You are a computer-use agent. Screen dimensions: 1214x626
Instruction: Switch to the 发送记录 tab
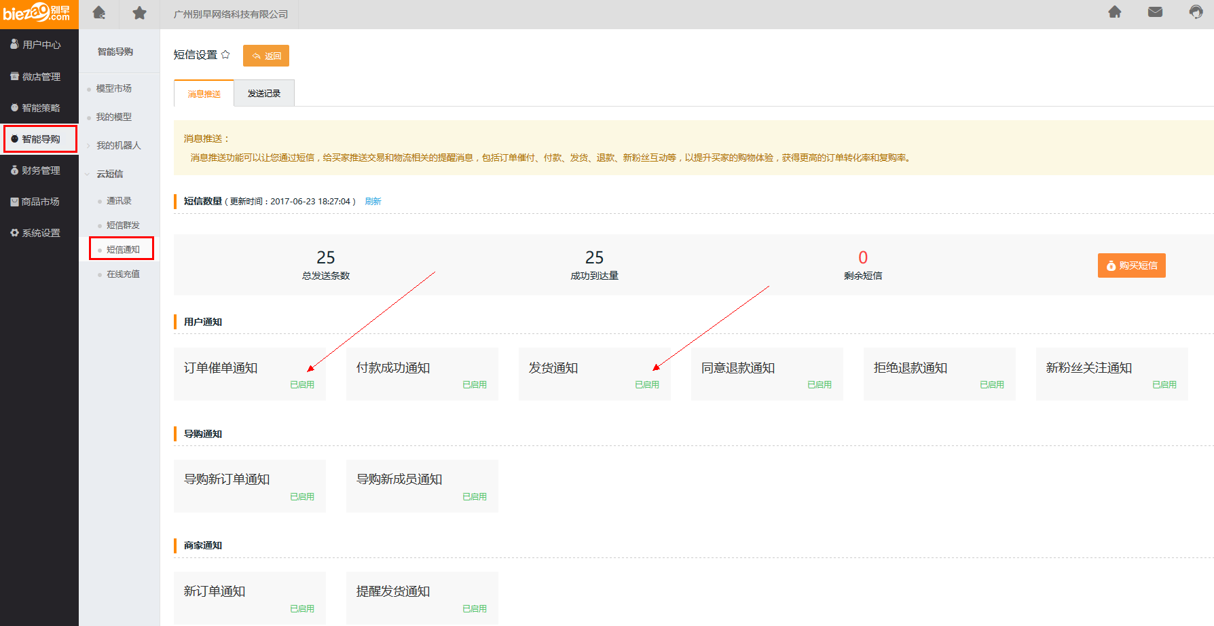(x=264, y=94)
